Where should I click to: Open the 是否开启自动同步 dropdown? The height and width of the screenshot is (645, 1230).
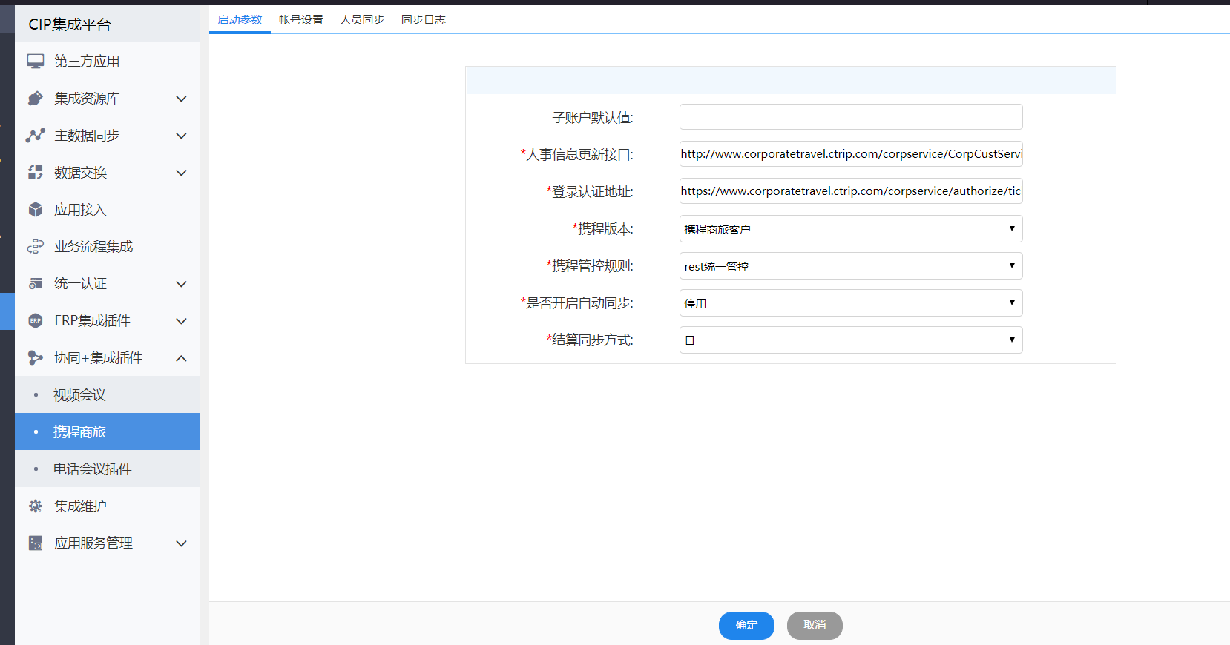point(850,303)
